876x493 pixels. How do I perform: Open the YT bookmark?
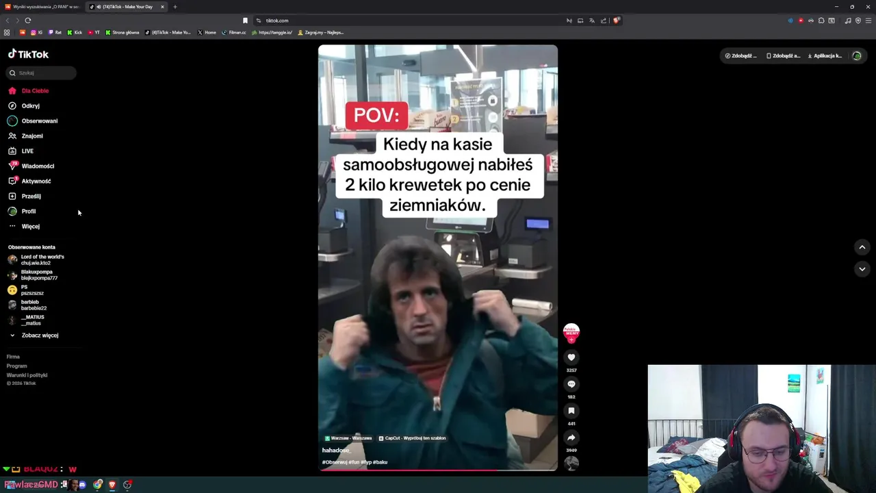(94, 32)
